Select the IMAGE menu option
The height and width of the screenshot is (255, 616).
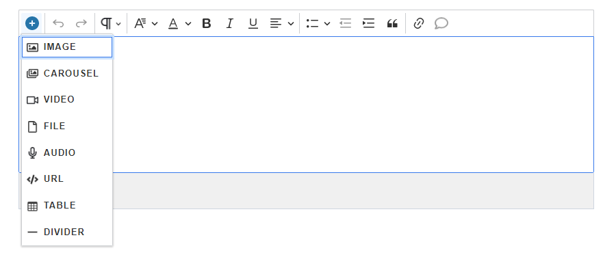67,47
